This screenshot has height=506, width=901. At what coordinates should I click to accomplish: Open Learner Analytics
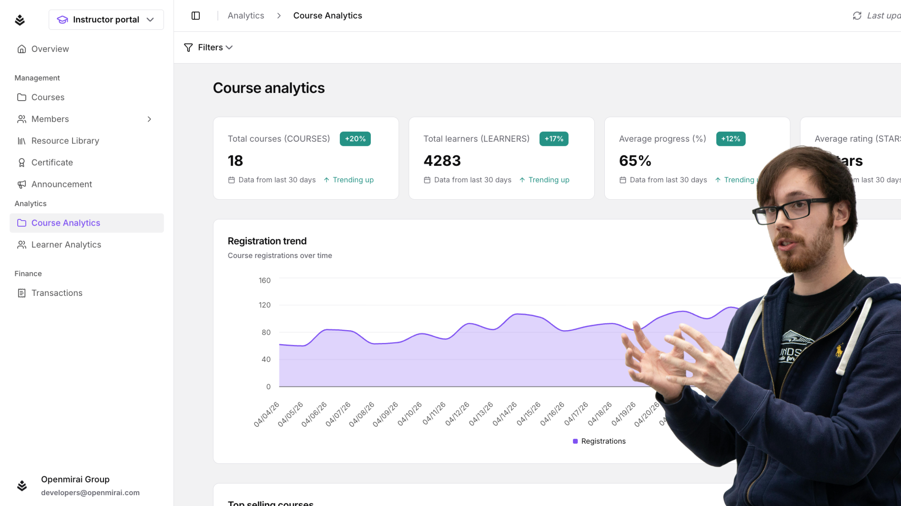tap(86, 245)
